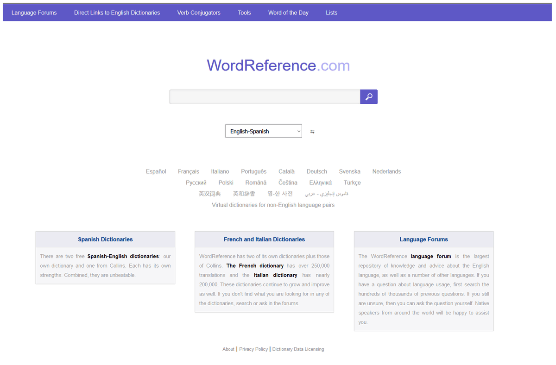Click the magnifying glass search button
The image size is (556, 365).
369,97
